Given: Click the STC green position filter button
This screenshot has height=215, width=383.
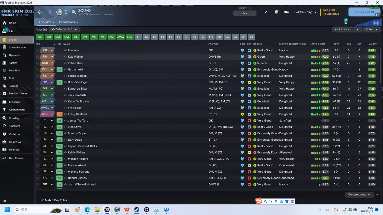Looking at the screenshot, I should click(x=129, y=37).
